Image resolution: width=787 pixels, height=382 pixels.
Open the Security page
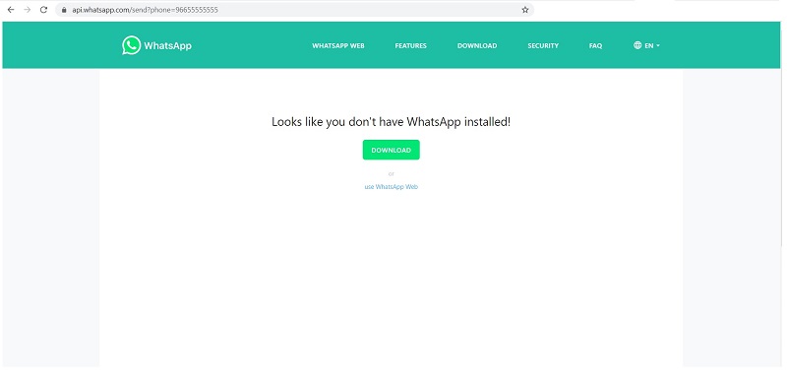pos(543,45)
